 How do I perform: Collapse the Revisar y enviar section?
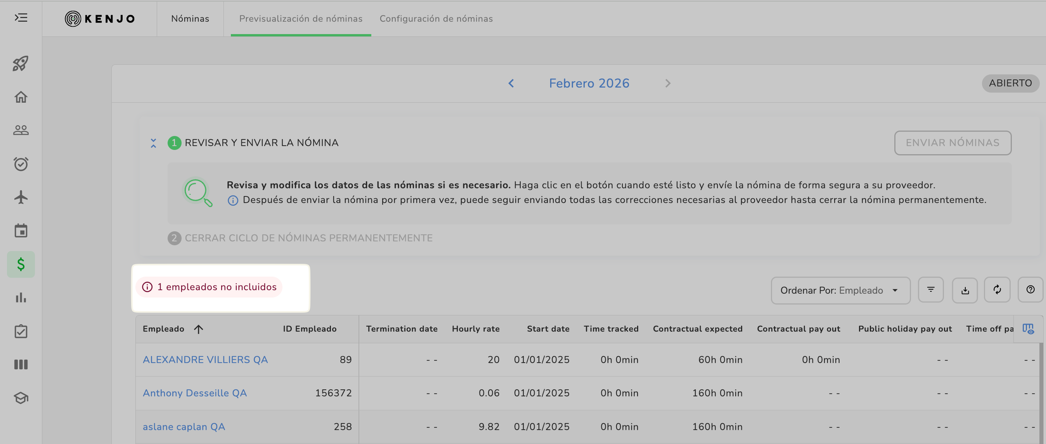[x=153, y=143]
